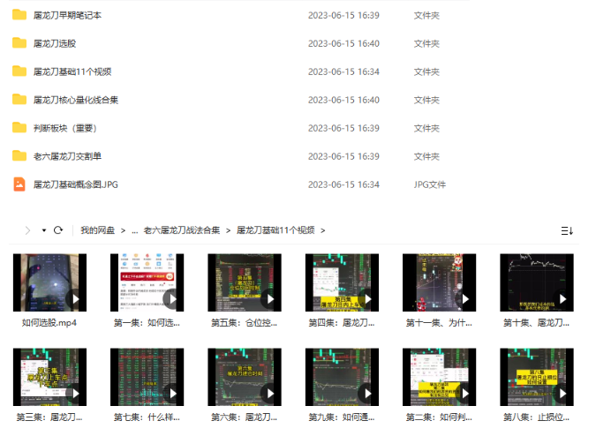Expand the collapsed breadcrumb ellipsis
Screen dimensions: 596x436
134,230
